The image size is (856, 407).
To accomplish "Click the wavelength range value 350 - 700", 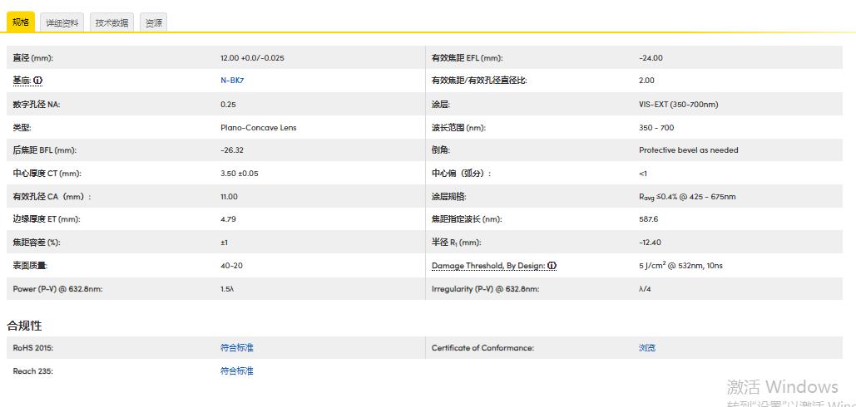I will click(656, 128).
